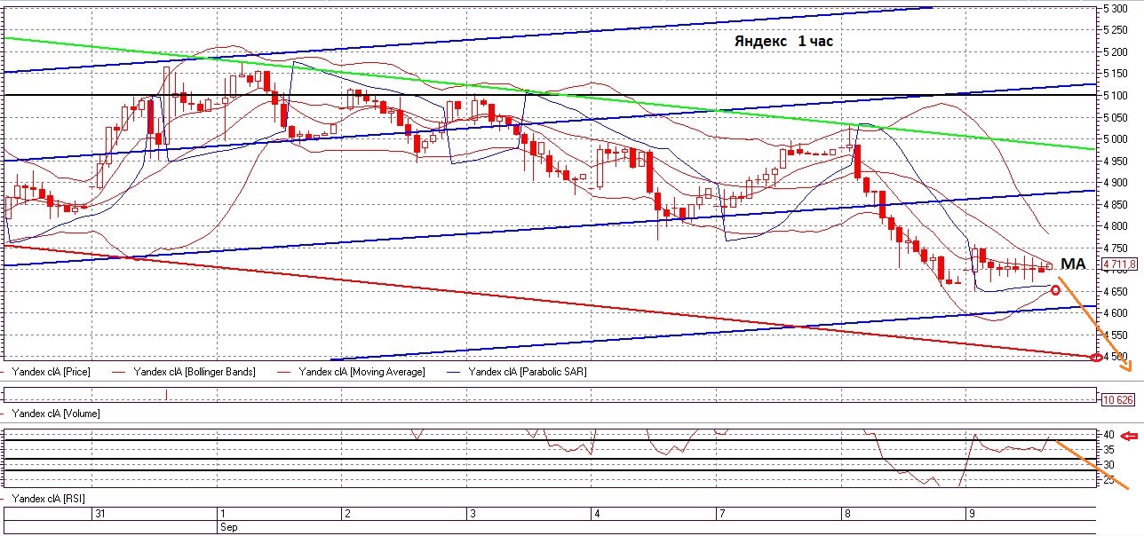
Task: Select the RSI scale label 25
Action: [1108, 479]
